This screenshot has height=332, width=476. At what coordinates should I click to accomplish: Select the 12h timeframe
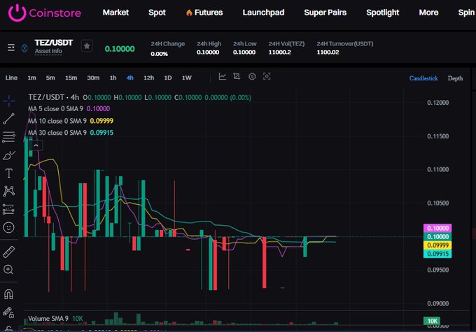pos(148,78)
